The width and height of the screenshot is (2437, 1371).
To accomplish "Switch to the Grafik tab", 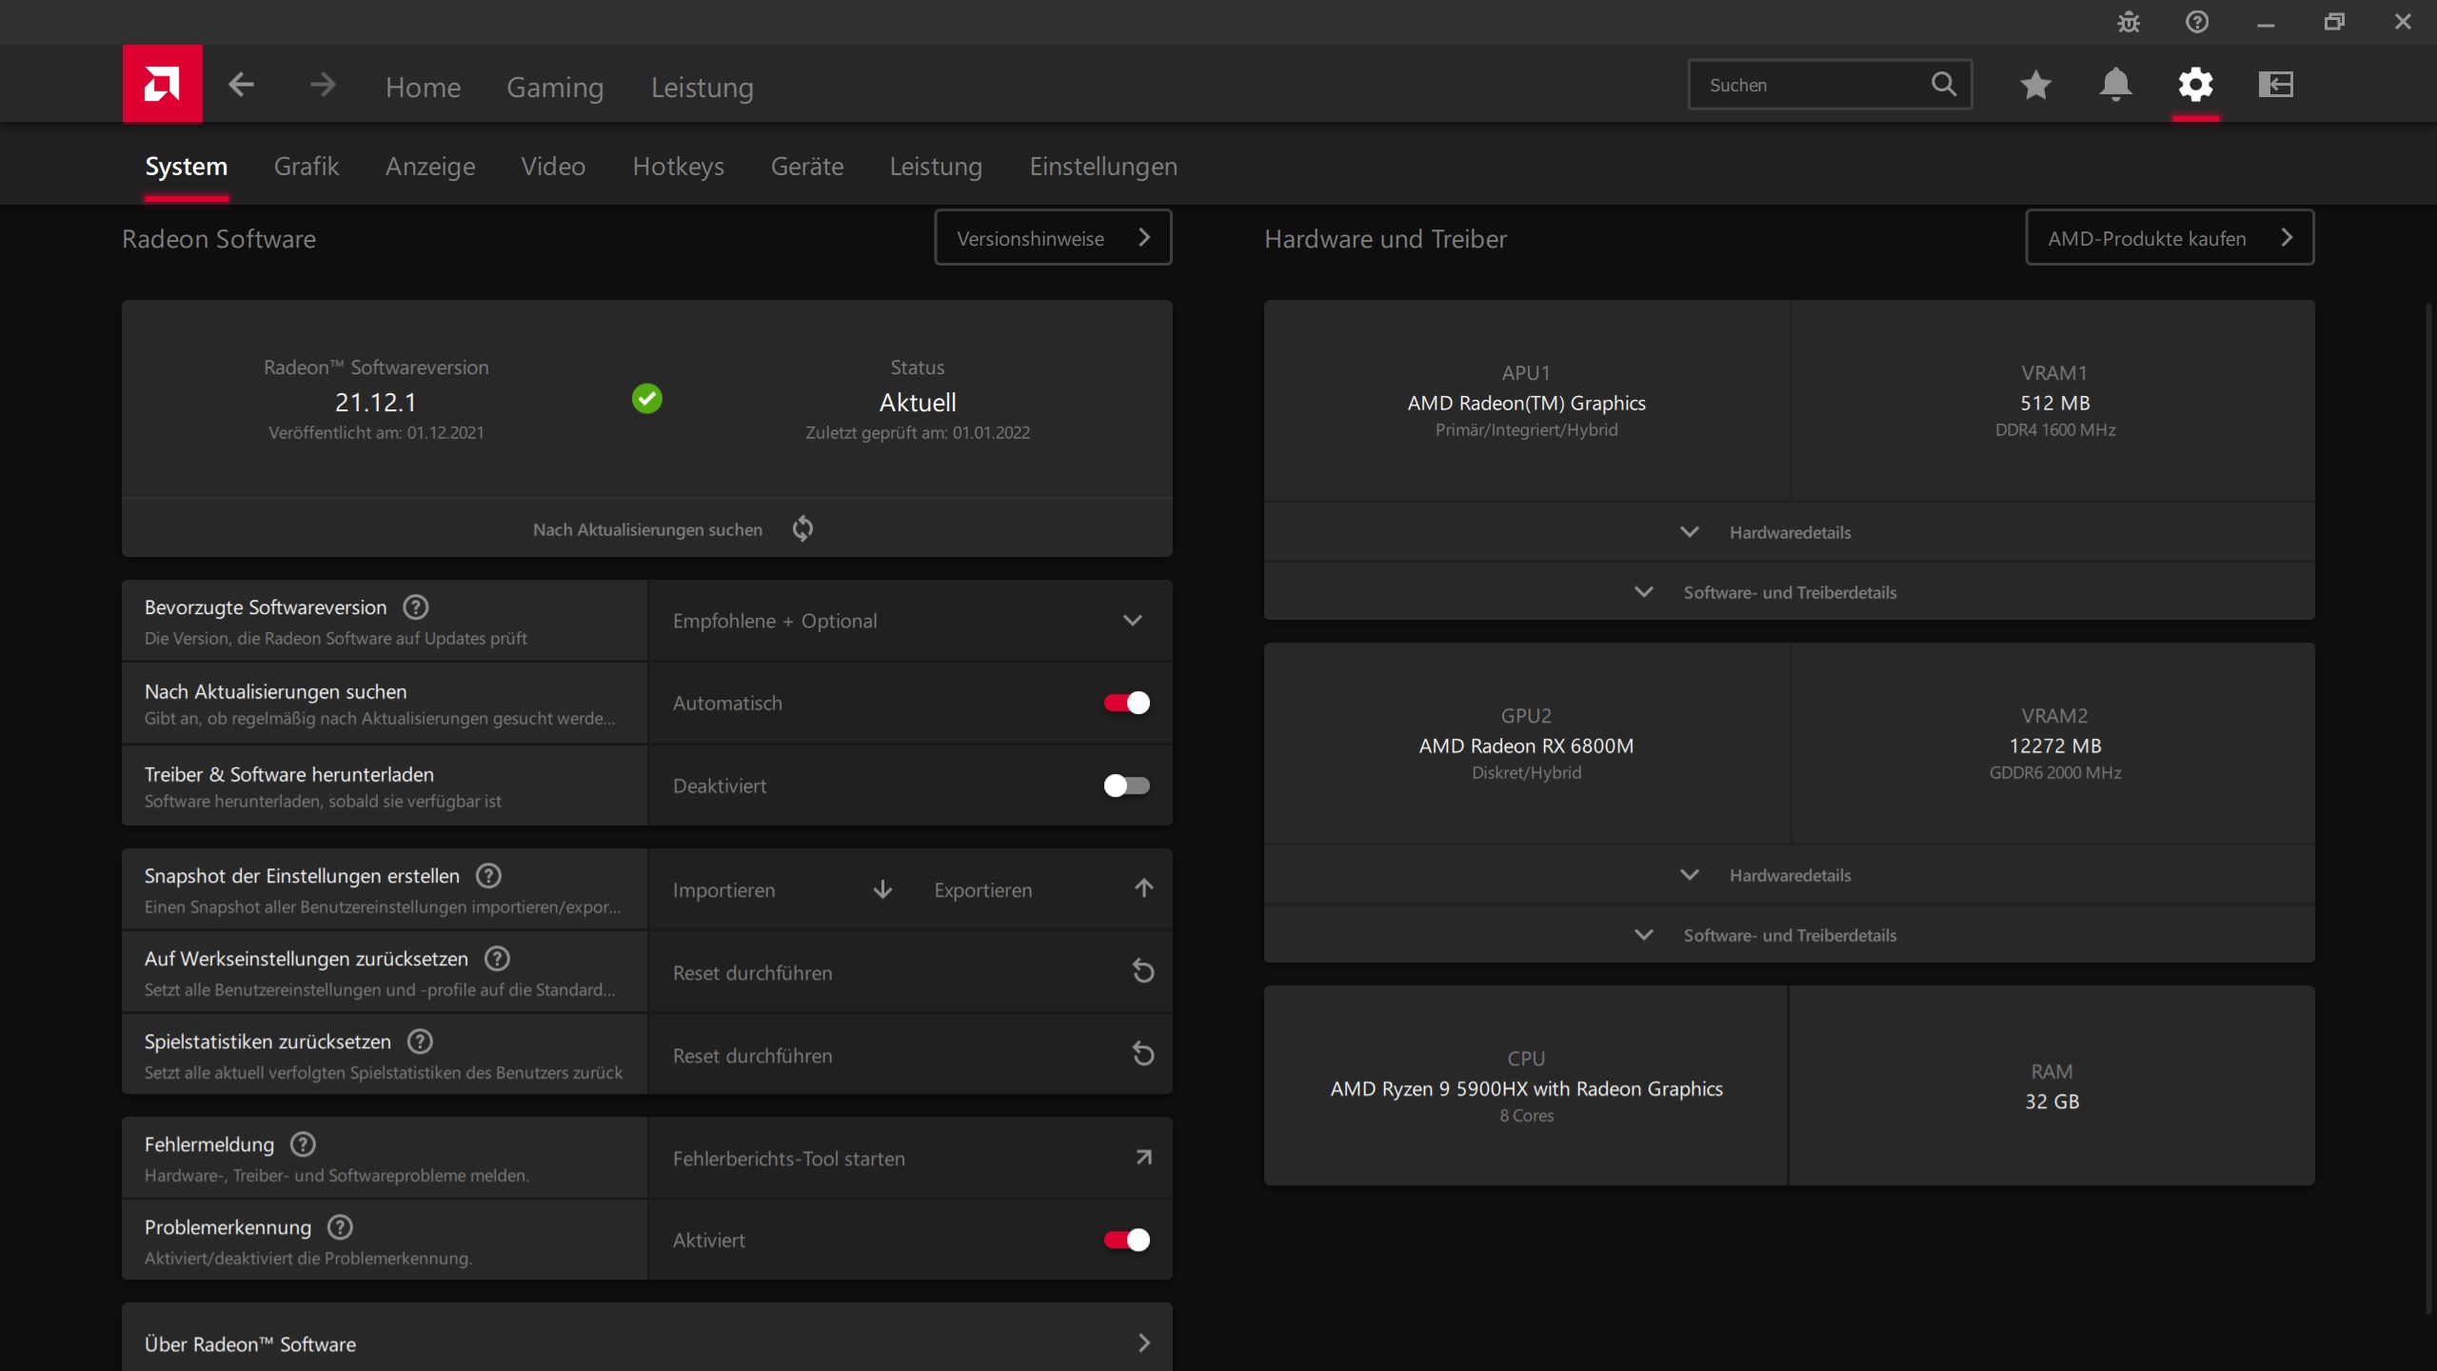I will (x=306, y=167).
